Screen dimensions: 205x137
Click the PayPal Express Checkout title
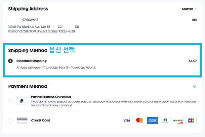(51, 97)
